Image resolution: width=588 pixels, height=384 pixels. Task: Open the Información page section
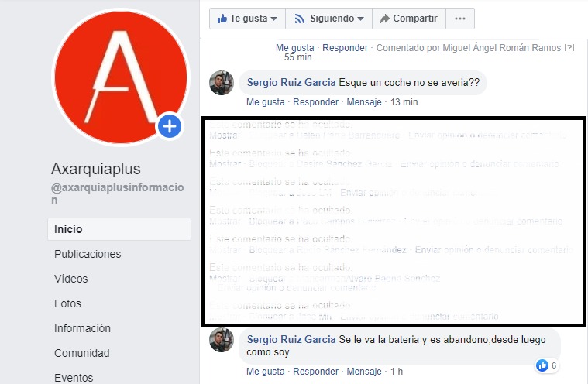coord(82,328)
